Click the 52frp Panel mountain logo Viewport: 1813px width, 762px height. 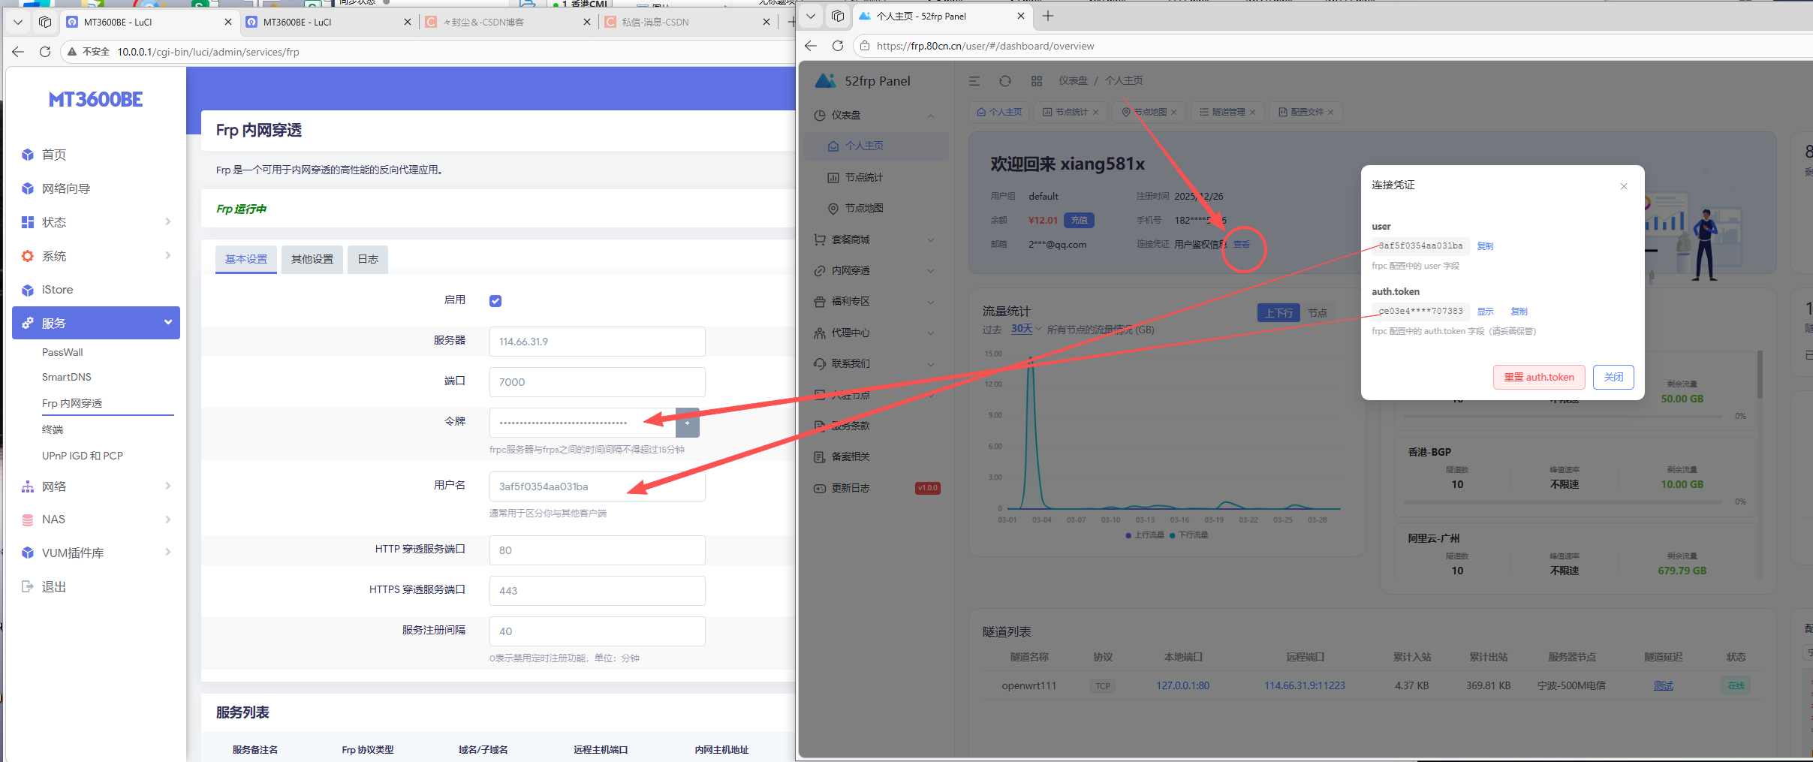[826, 80]
